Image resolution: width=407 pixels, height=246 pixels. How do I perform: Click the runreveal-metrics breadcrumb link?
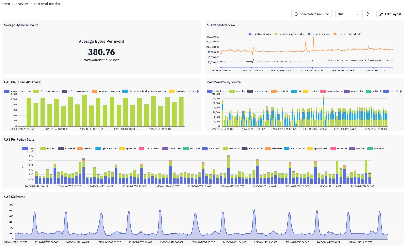pyautogui.click(x=47, y=4)
